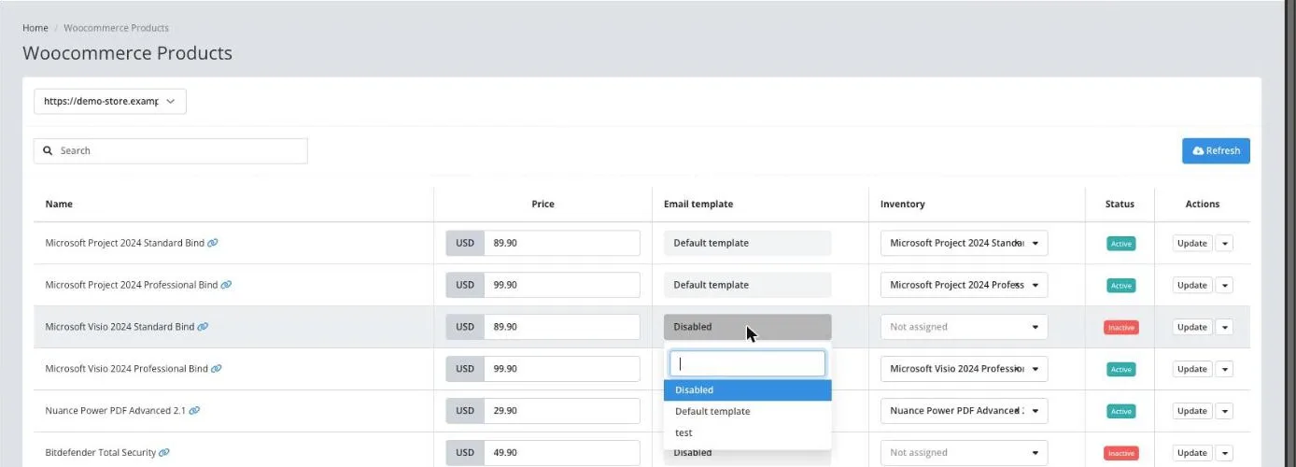Edit price 99.90 for Project 2024 Professional
This screenshot has width=1296, height=467.
562,285
